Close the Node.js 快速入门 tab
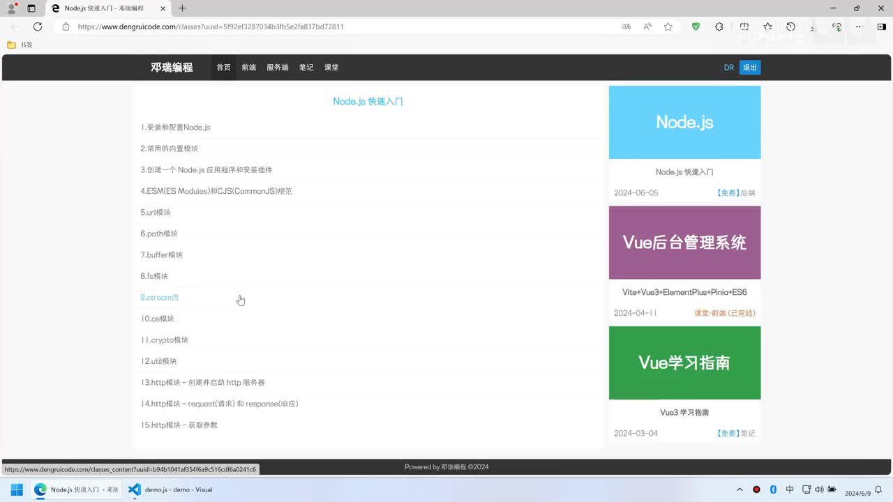The width and height of the screenshot is (893, 502). (x=162, y=8)
